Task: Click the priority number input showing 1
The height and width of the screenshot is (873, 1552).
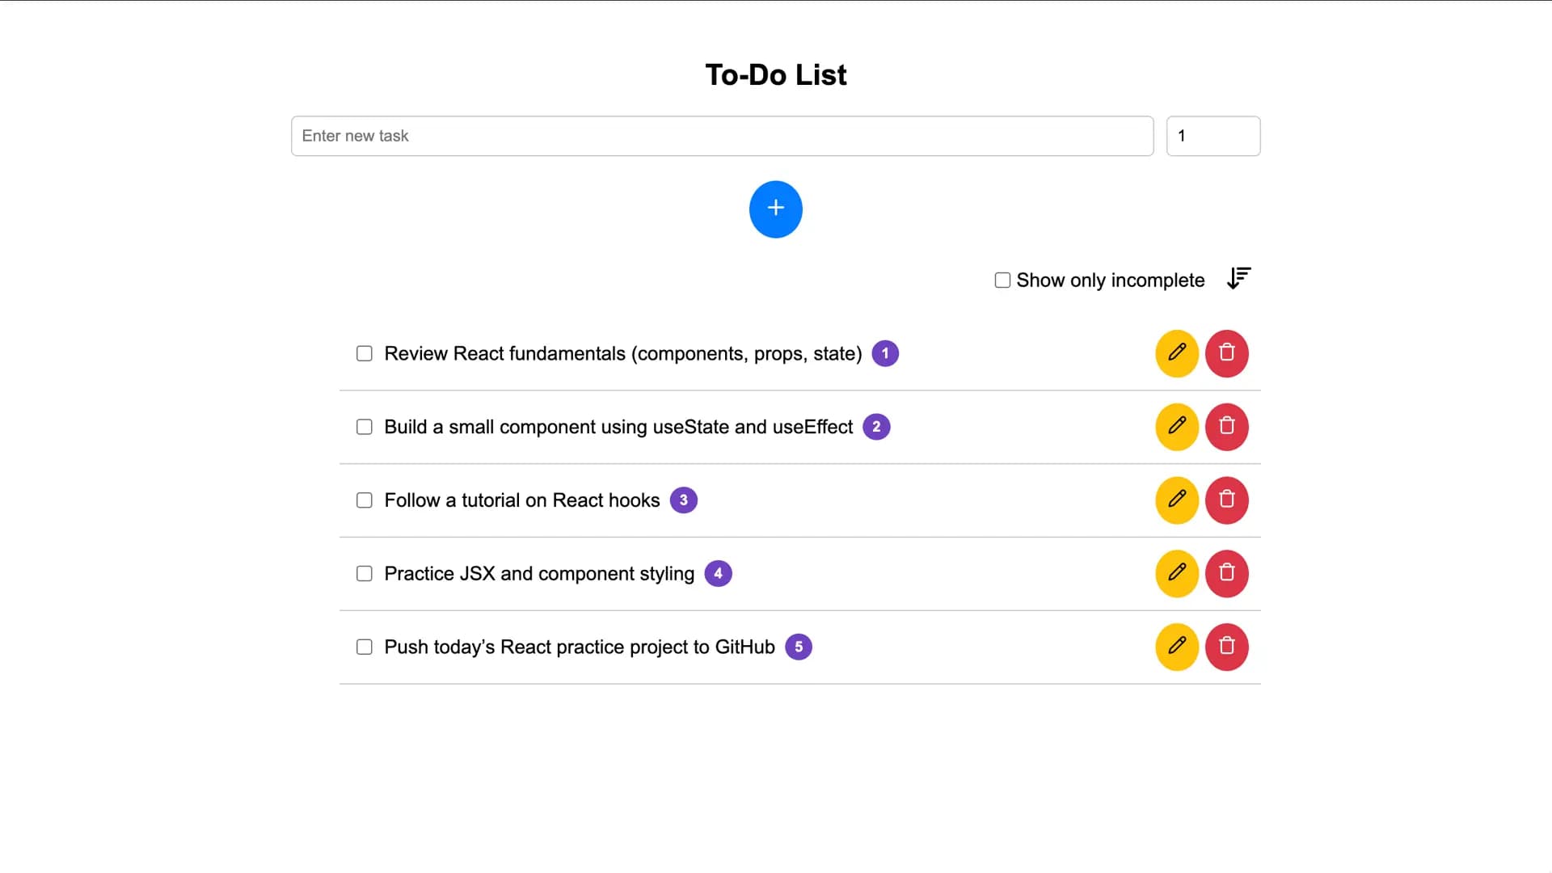Action: pos(1212,136)
